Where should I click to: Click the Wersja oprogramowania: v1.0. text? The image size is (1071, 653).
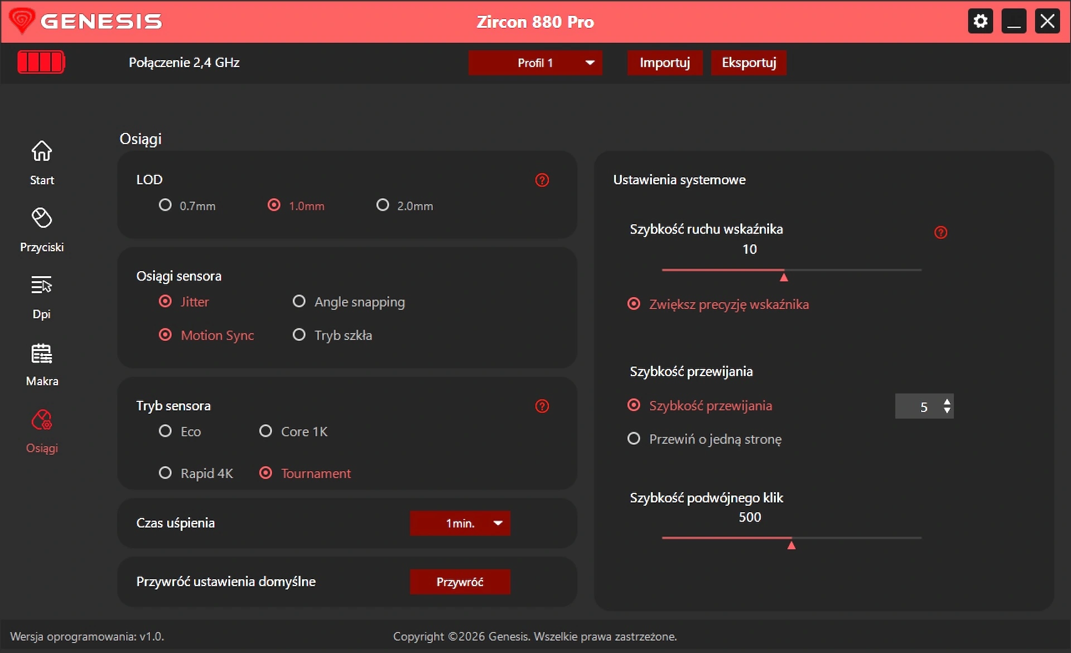[87, 636]
